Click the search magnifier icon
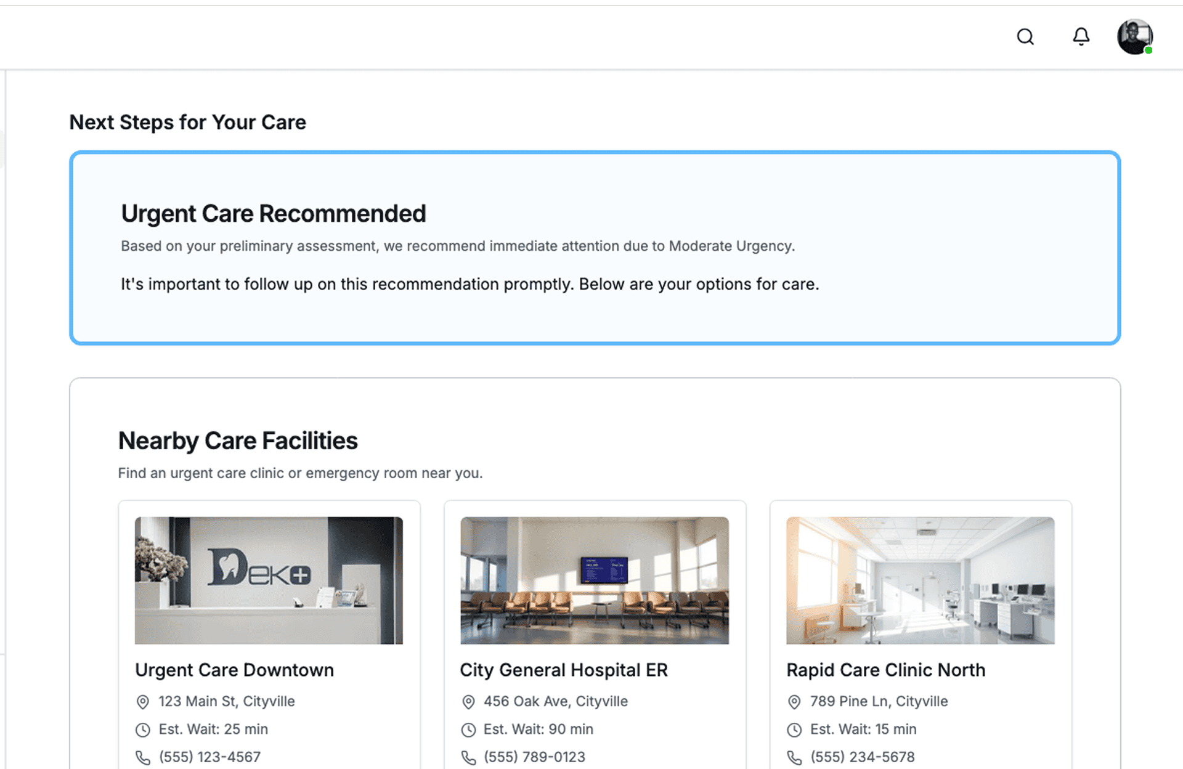This screenshot has width=1183, height=769. 1025,37
